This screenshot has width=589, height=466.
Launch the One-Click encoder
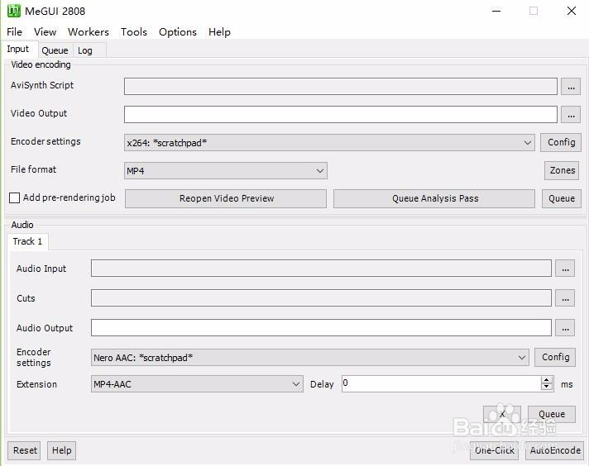click(494, 450)
